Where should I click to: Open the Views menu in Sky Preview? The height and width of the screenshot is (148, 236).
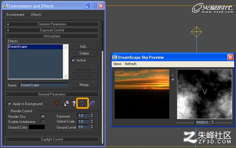pyautogui.click(x=117, y=64)
